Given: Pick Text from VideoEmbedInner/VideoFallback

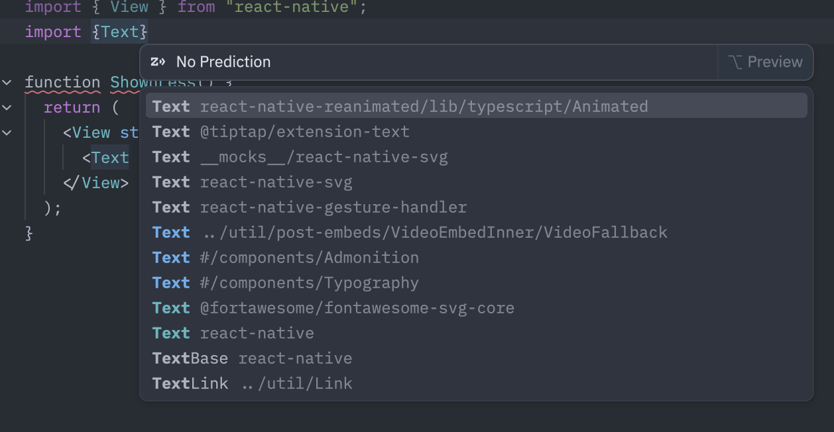Looking at the screenshot, I should pyautogui.click(x=410, y=233).
